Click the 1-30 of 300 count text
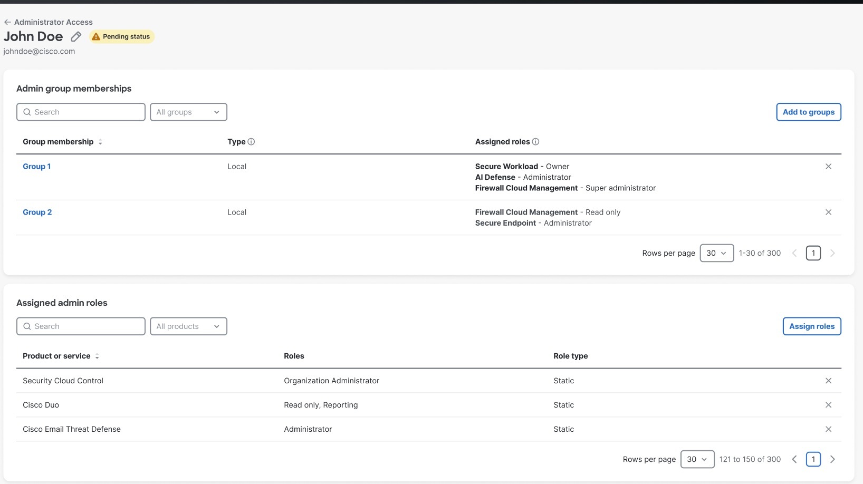This screenshot has width=863, height=484. coord(760,253)
